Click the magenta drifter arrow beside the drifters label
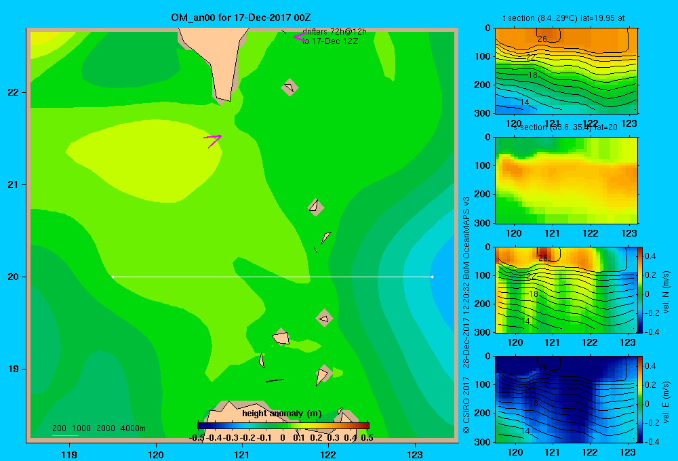Viewport: 678px width, 461px height. [300, 37]
